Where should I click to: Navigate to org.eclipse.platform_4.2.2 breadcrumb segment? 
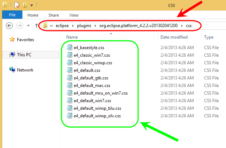click(138, 26)
